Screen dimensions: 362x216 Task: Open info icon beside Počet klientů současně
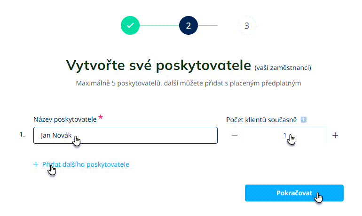tap(303, 120)
